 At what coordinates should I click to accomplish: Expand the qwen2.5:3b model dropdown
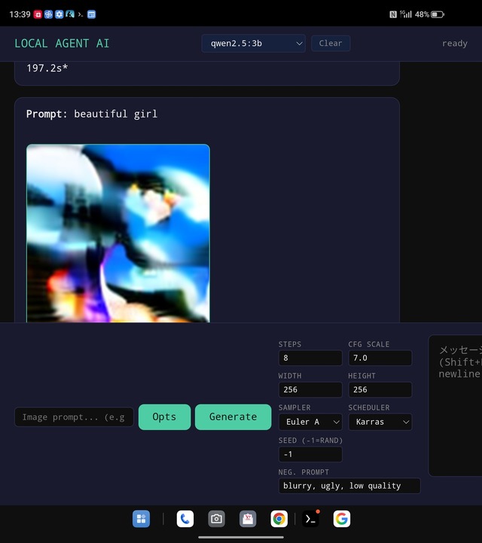(x=253, y=44)
